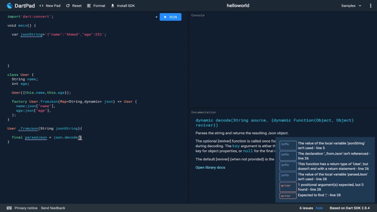The width and height of the screenshot is (377, 212).
Task: Click the void main() line
Action: click(x=22, y=26)
